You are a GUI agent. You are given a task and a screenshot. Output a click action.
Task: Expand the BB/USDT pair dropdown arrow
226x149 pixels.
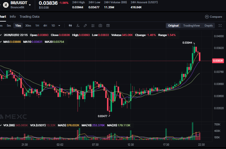tap(30, 5)
